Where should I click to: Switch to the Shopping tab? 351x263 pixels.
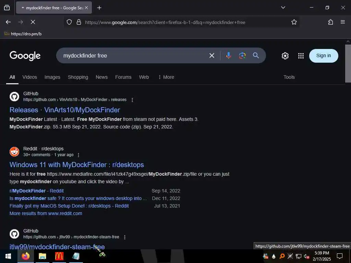tap(78, 77)
